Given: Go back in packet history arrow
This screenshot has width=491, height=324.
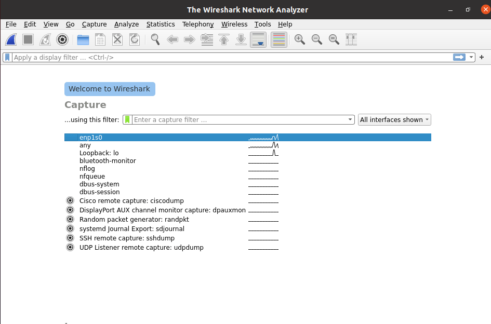Looking at the screenshot, I should (172, 40).
